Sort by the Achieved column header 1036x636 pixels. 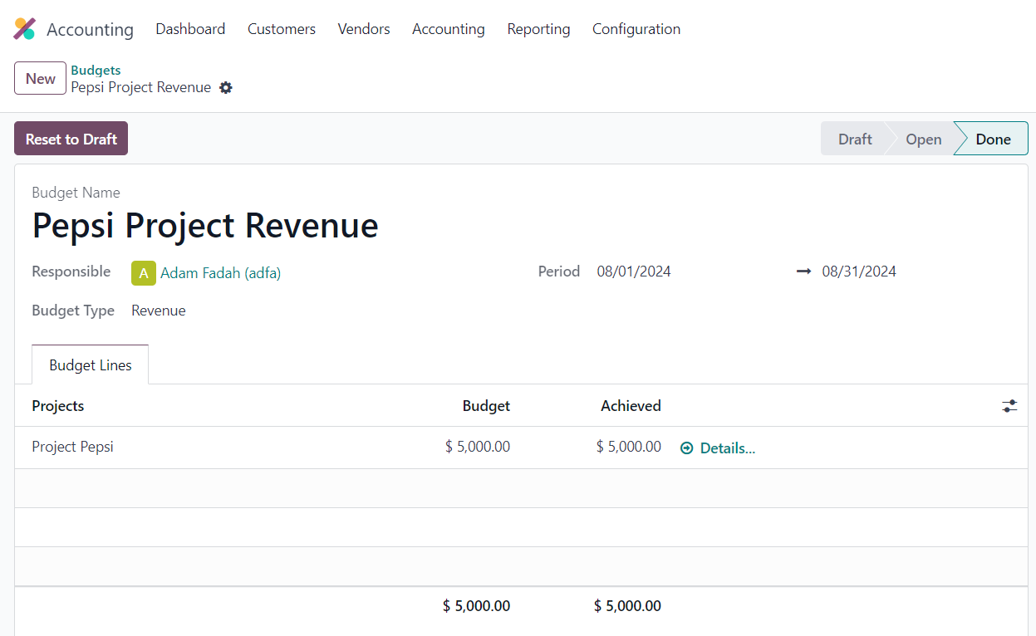click(x=631, y=406)
